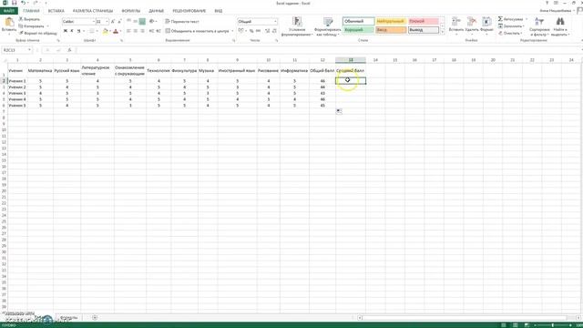Click the Undo arrow icon

pos(23,3)
